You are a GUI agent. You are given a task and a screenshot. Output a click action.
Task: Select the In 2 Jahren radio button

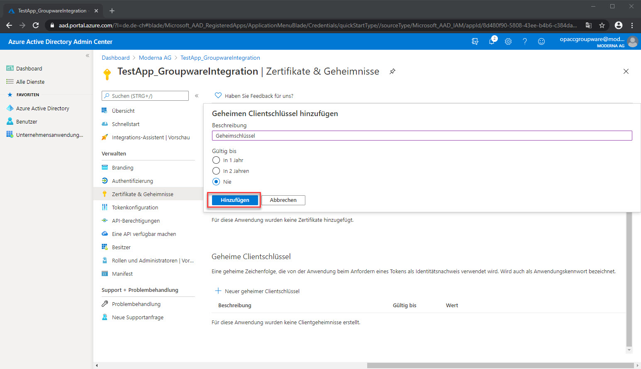click(x=216, y=171)
